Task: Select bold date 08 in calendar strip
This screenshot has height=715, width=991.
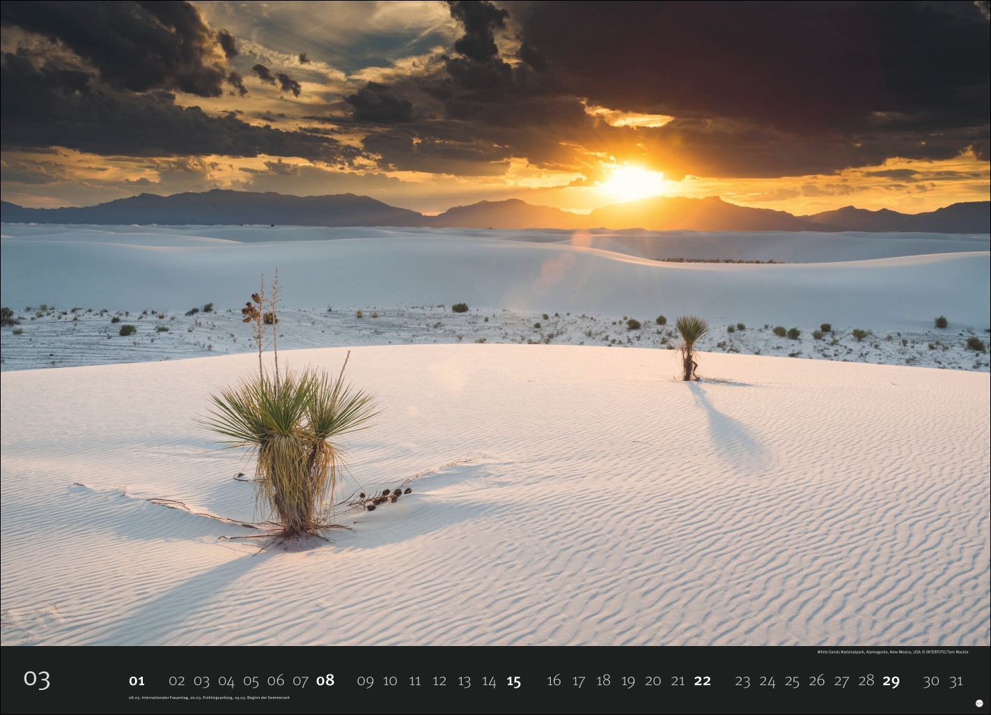Action: pyautogui.click(x=325, y=681)
